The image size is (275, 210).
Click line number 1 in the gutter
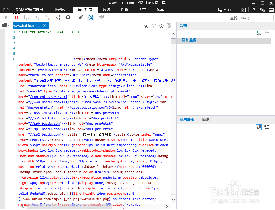point(14,32)
